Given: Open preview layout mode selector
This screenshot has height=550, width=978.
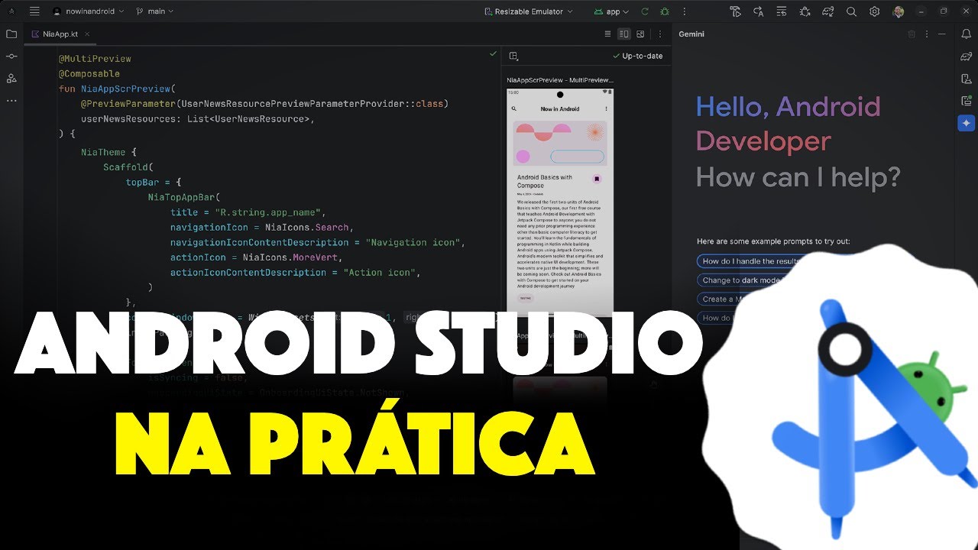Looking at the screenshot, I should [x=513, y=56].
